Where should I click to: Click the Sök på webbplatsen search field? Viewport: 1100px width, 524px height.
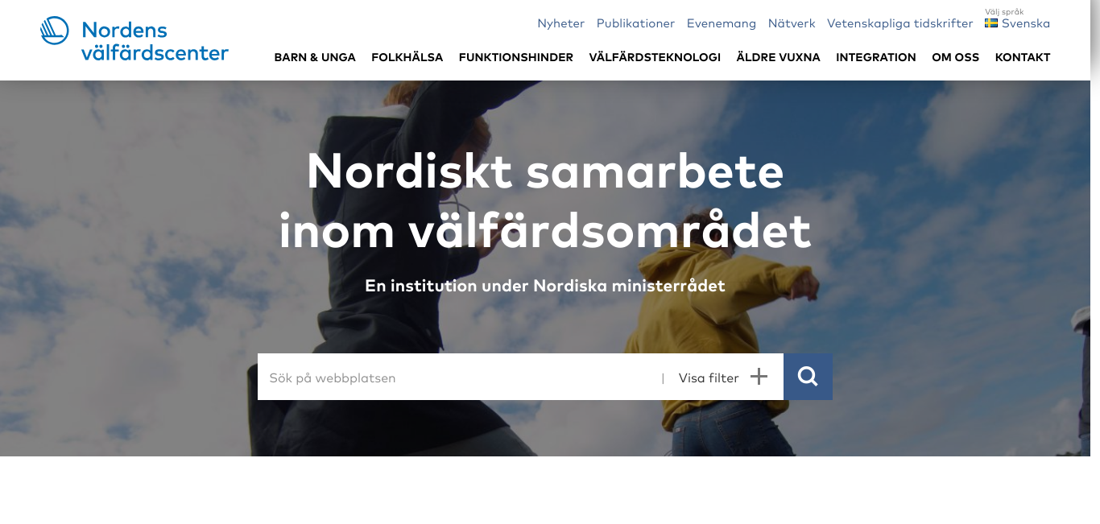(459, 378)
